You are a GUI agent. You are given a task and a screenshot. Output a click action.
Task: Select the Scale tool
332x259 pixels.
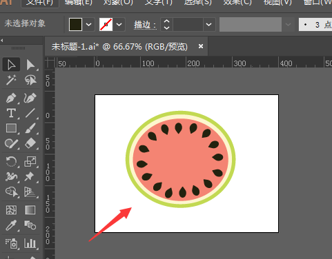click(30, 161)
